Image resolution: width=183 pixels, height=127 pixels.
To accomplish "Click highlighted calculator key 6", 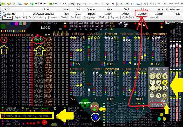I will (x=165, y=82).
